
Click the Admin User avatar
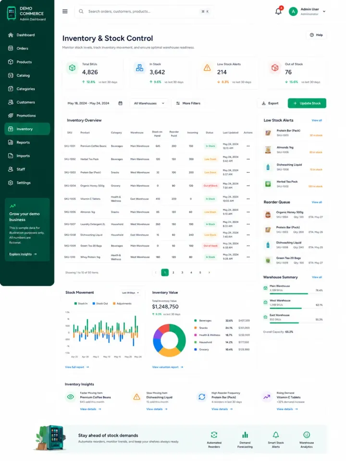coord(293,12)
